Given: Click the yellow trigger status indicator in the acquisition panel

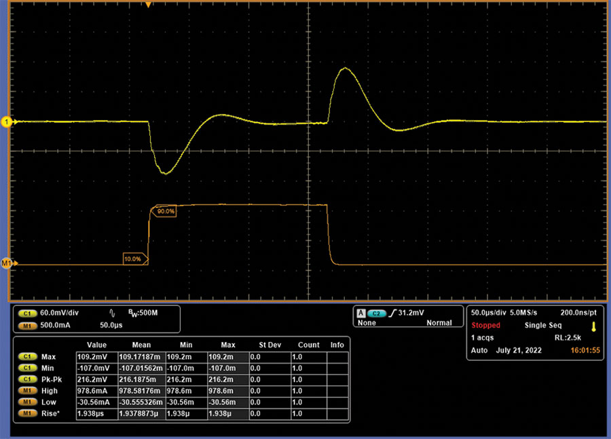Looking at the screenshot, I should 593,326.
